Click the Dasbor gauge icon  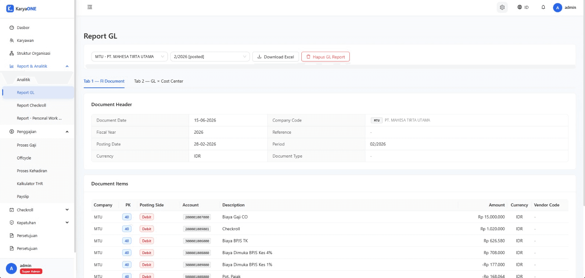12,28
